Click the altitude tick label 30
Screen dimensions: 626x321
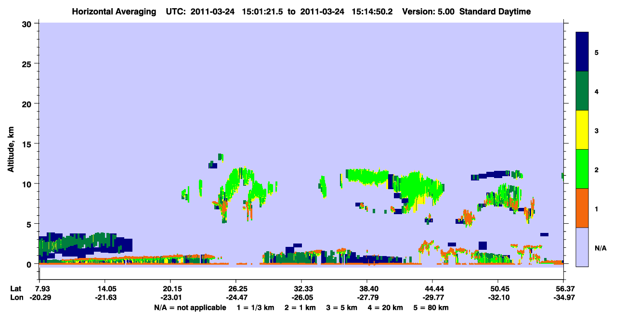pos(27,24)
